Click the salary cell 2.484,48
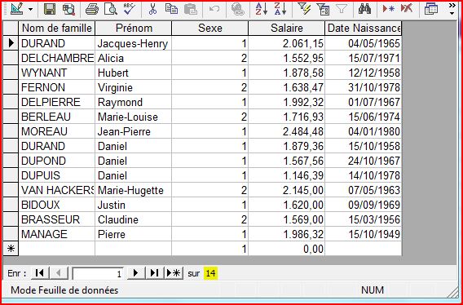463x305 pixels. click(x=287, y=131)
